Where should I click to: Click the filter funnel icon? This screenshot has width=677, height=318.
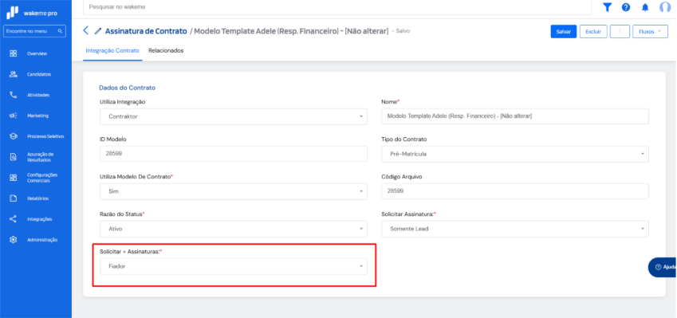(x=607, y=7)
